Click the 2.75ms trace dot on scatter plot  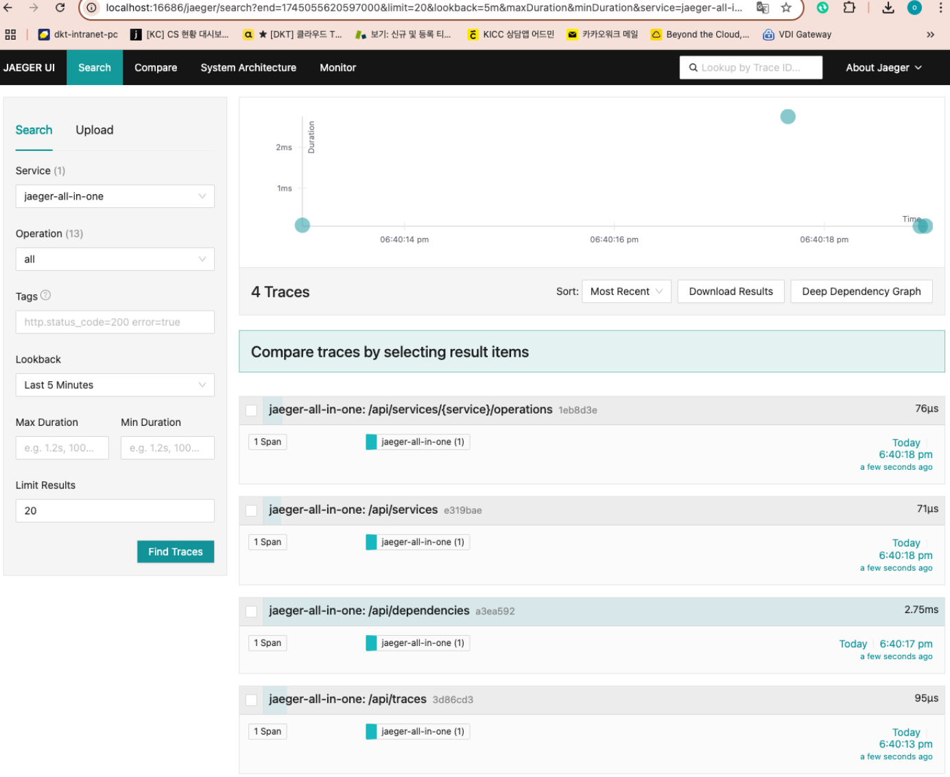[x=787, y=117]
